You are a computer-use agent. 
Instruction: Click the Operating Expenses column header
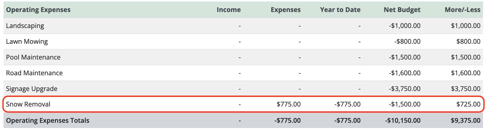pyautogui.click(x=38, y=10)
